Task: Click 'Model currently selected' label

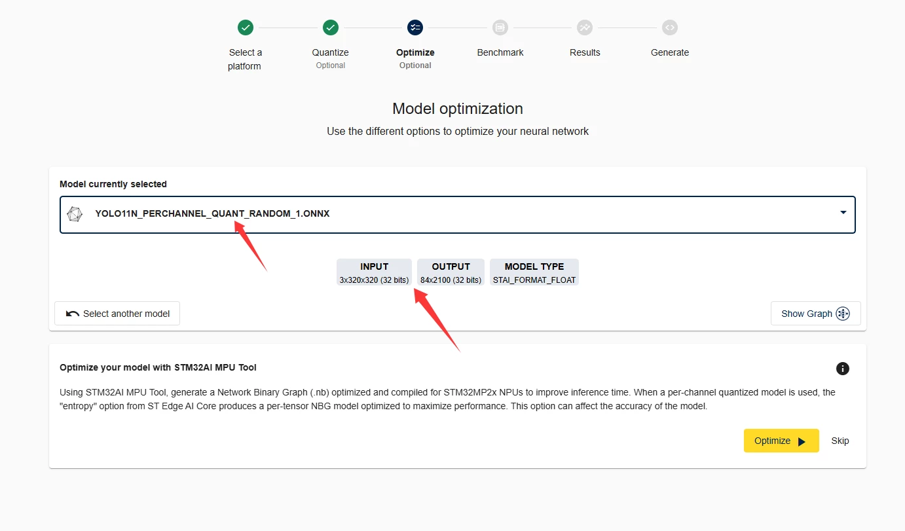Action: coord(113,184)
